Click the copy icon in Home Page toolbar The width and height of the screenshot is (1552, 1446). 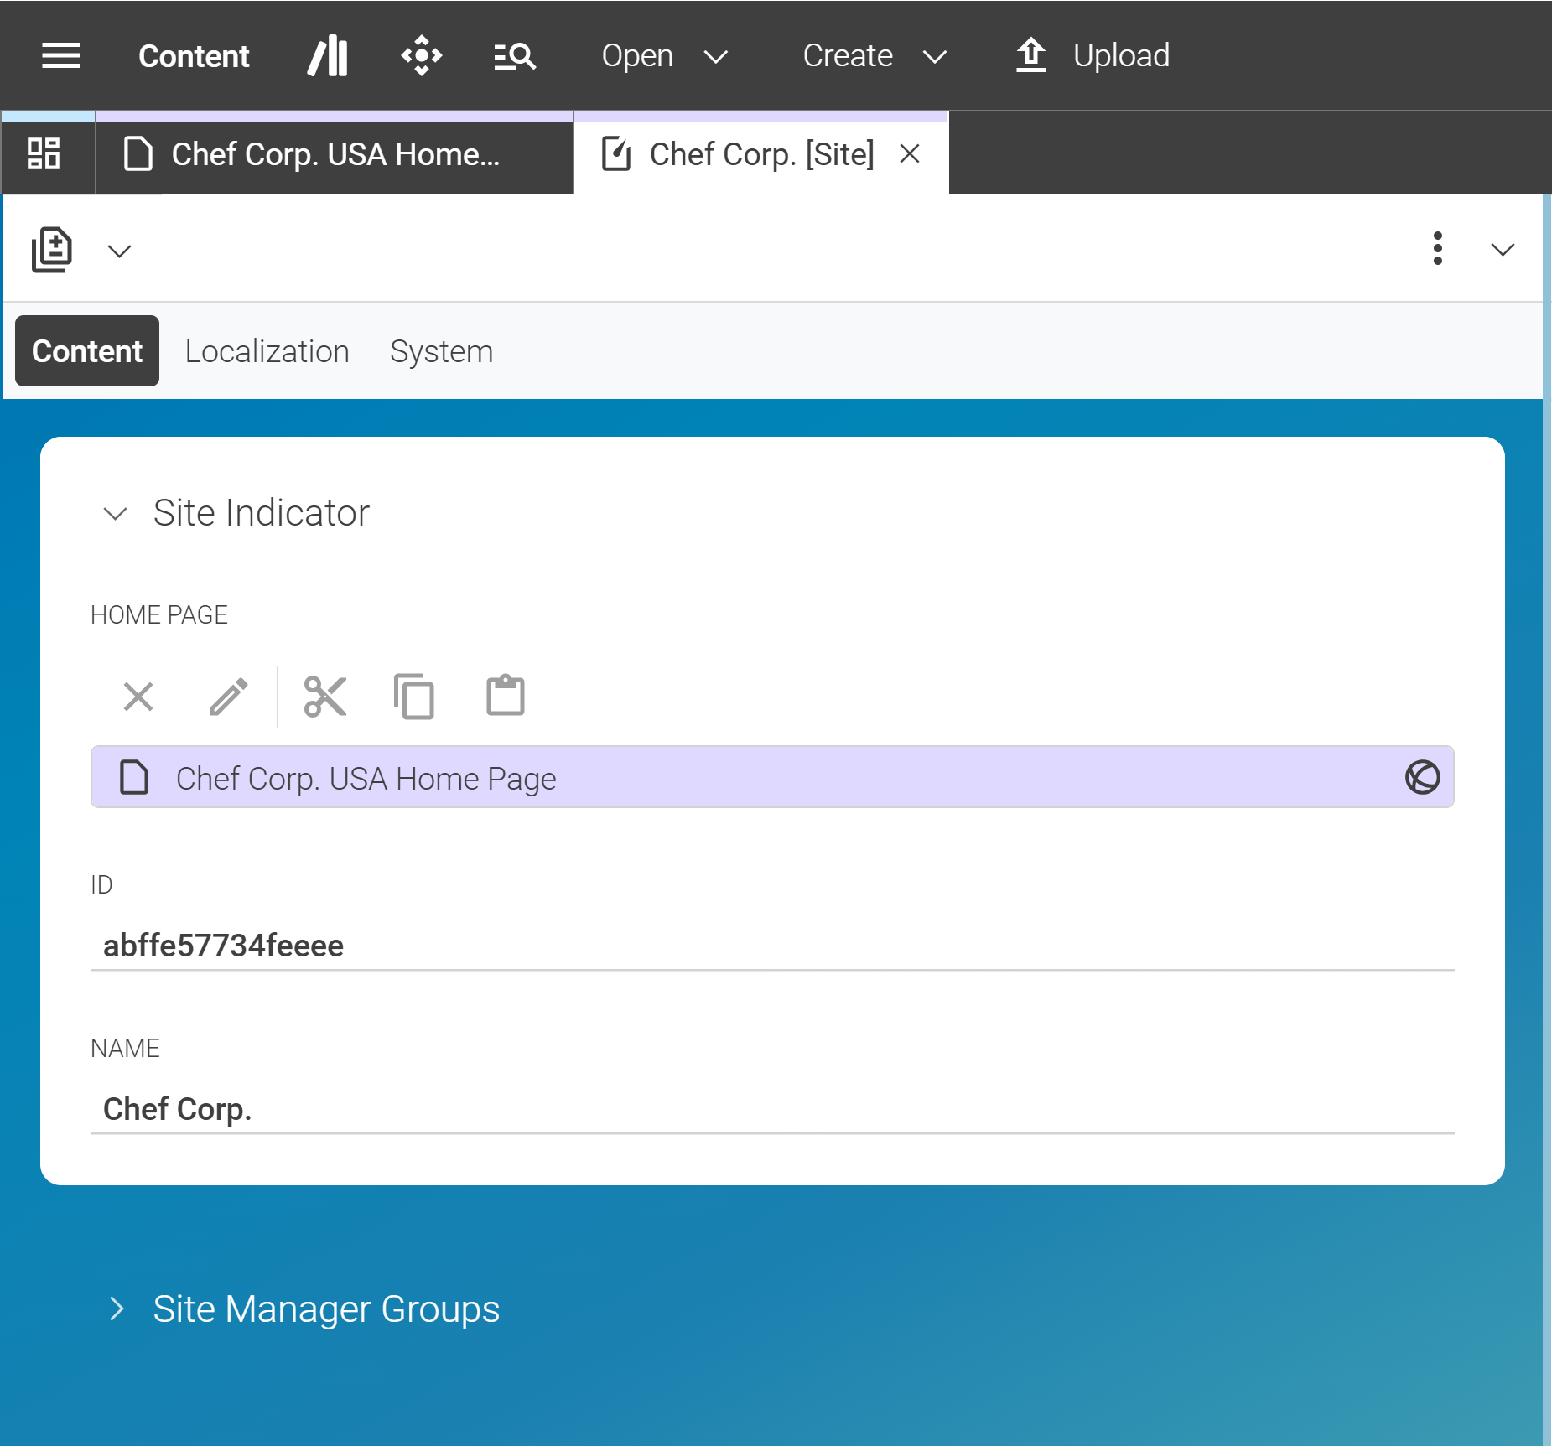pyautogui.click(x=414, y=697)
